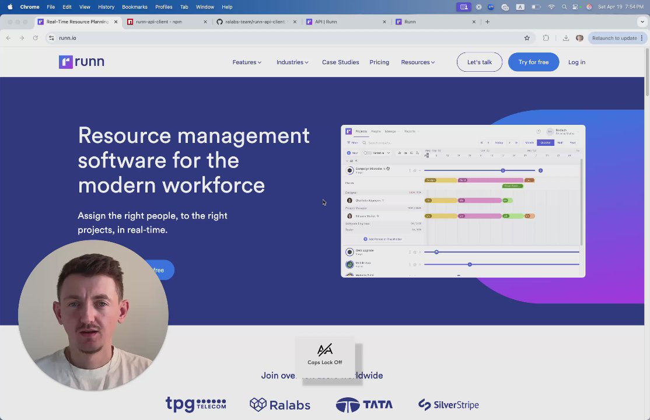Click the Runn logo

tap(81, 62)
